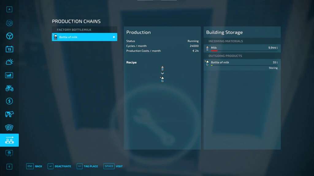Click the steering wheel icon in sidebar

click(x=9, y=36)
